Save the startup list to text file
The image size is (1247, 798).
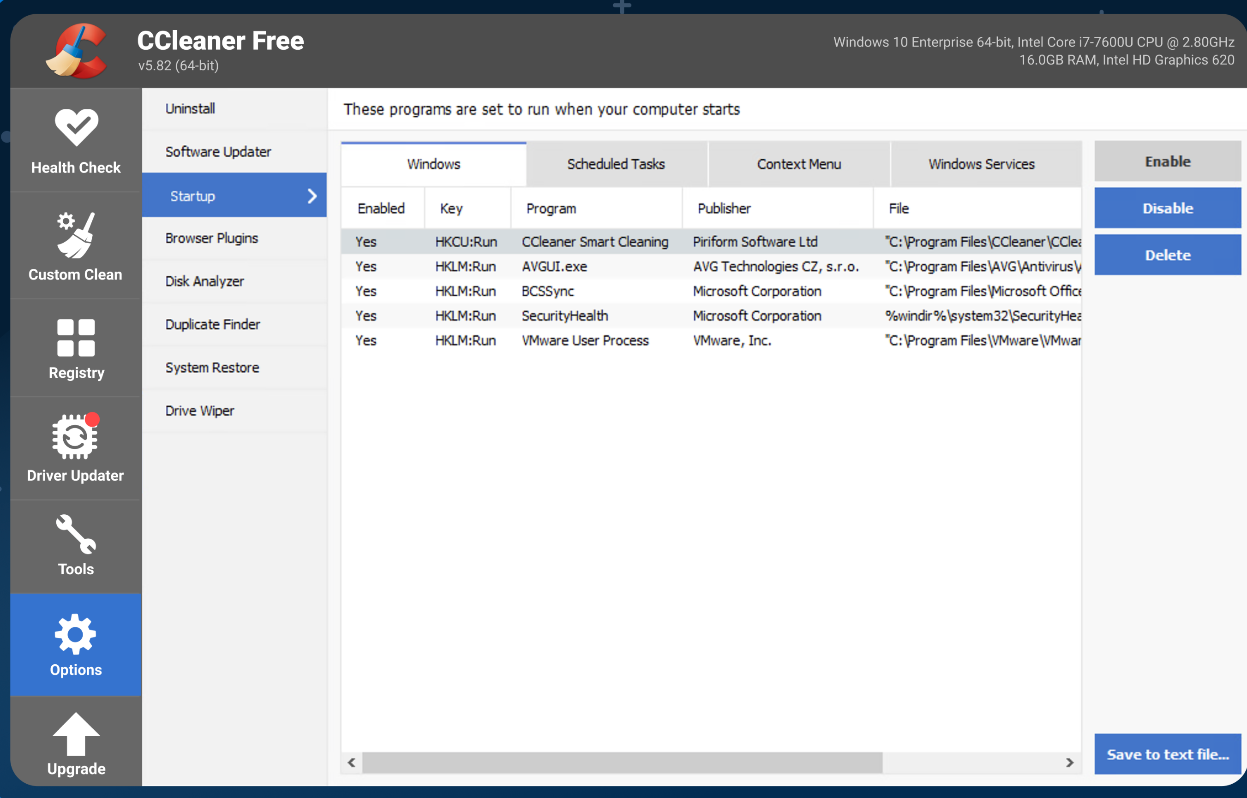[x=1167, y=754]
